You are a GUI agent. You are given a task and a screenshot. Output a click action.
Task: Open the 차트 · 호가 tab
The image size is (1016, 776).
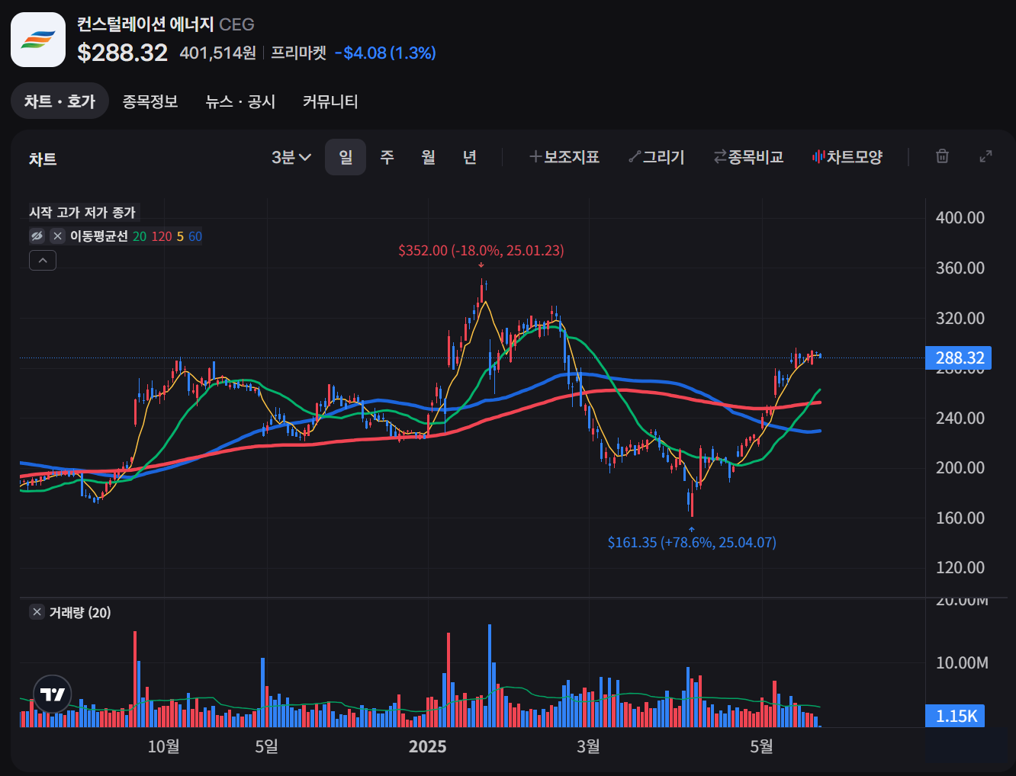point(59,101)
